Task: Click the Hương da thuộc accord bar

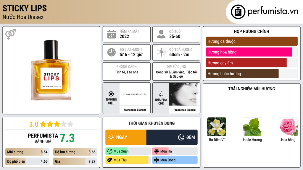Action: coord(252,41)
